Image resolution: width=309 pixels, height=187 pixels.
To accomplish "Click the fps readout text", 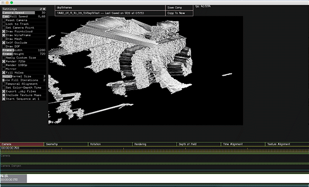I will point(203,7).
